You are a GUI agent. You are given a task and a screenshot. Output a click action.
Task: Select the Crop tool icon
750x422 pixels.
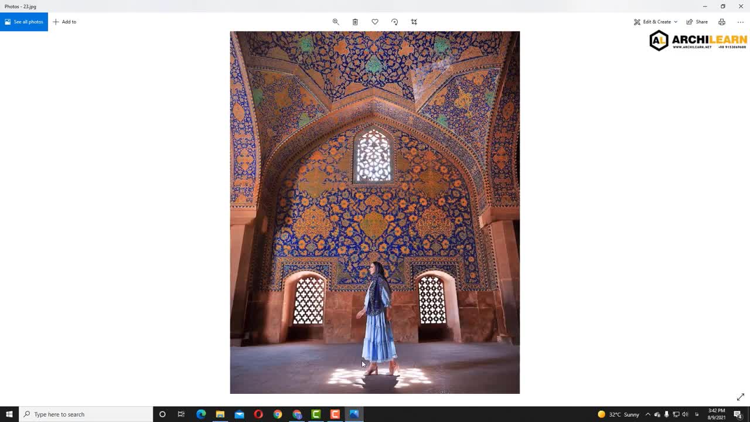point(414,22)
